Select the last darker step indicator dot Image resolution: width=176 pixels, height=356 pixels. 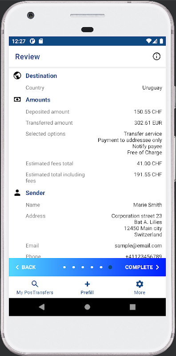110,267
